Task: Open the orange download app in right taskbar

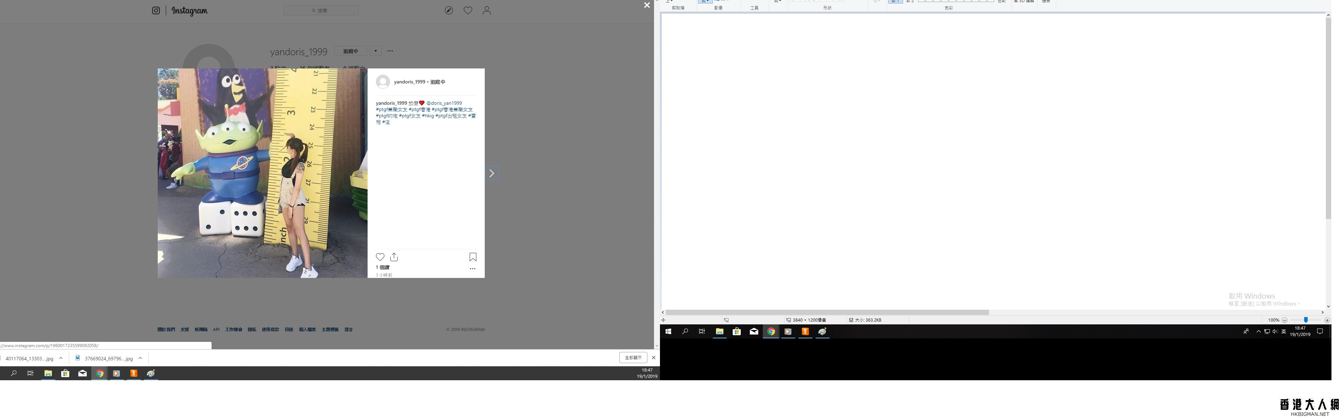Action: [805, 332]
